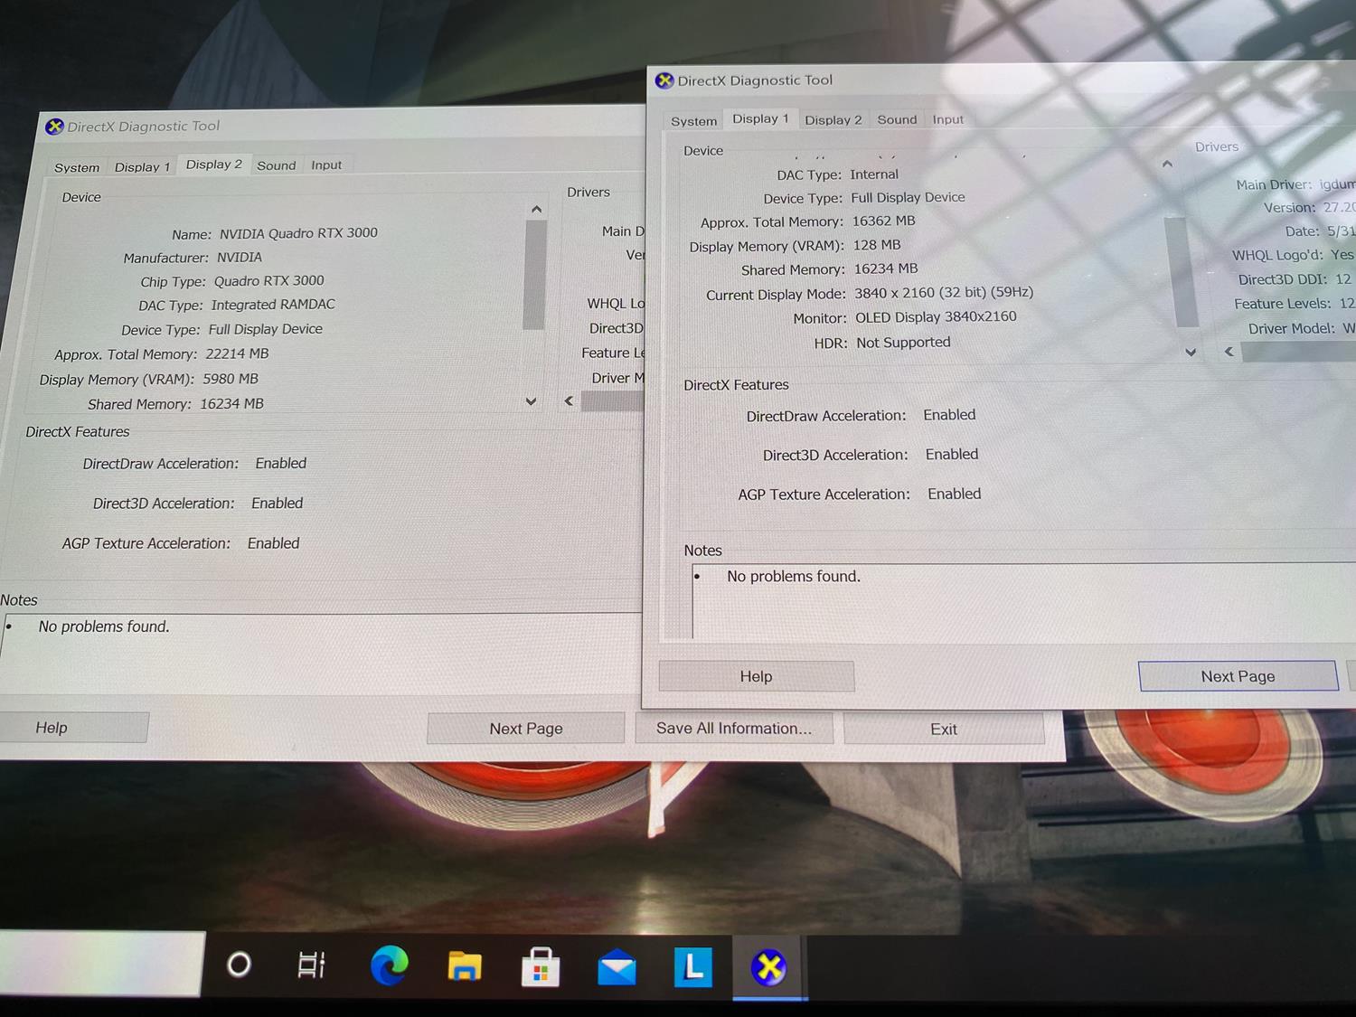Viewport: 1356px width, 1017px height.
Task: Open Input tab in right window
Action: click(x=948, y=119)
